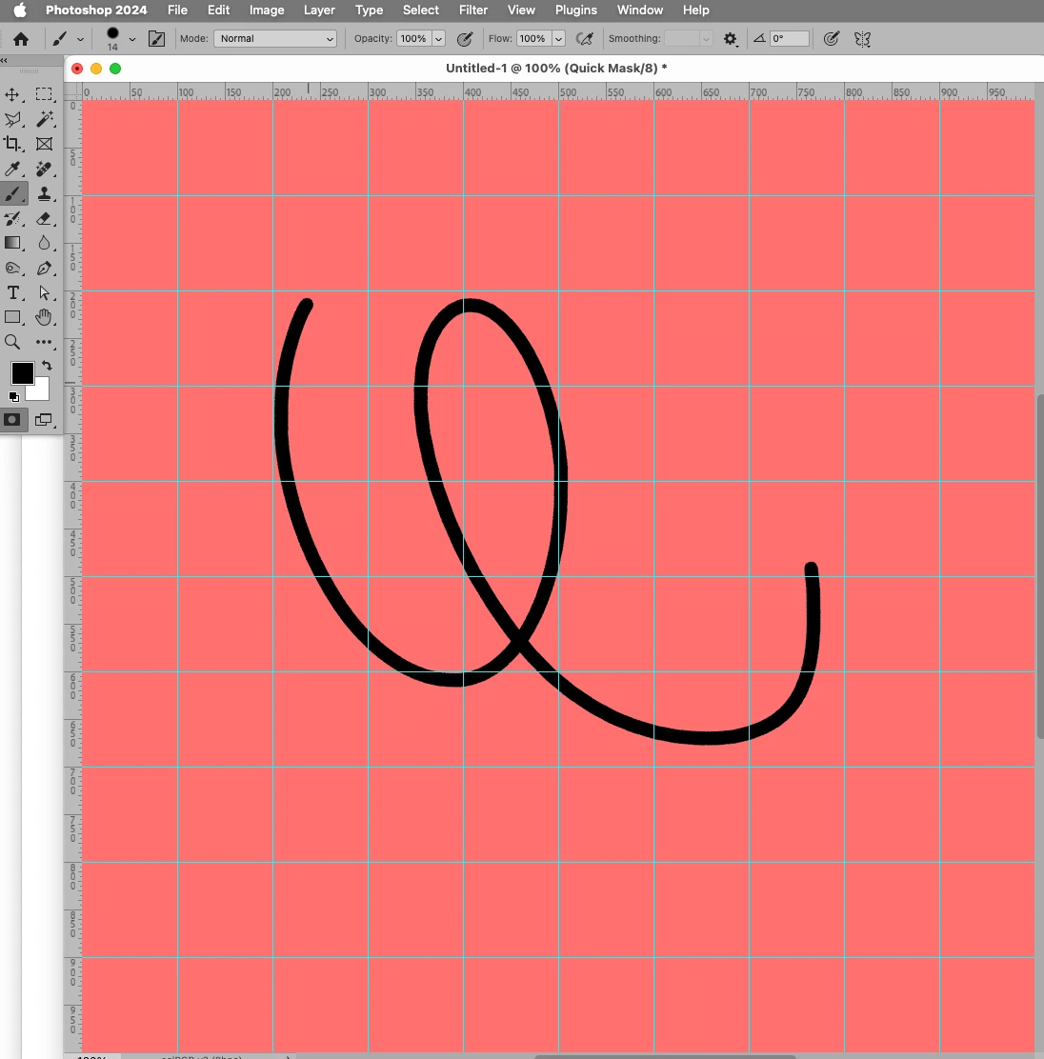Select the Clone Stamp tool
The height and width of the screenshot is (1059, 1044).
(44, 194)
